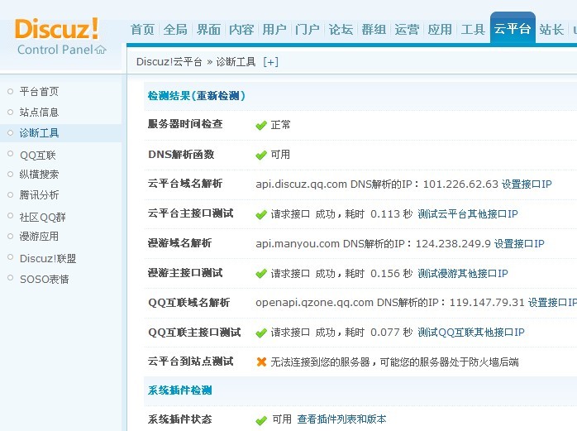577x431 pixels.
Task: Open the 用户 top menu
Action: tap(274, 30)
